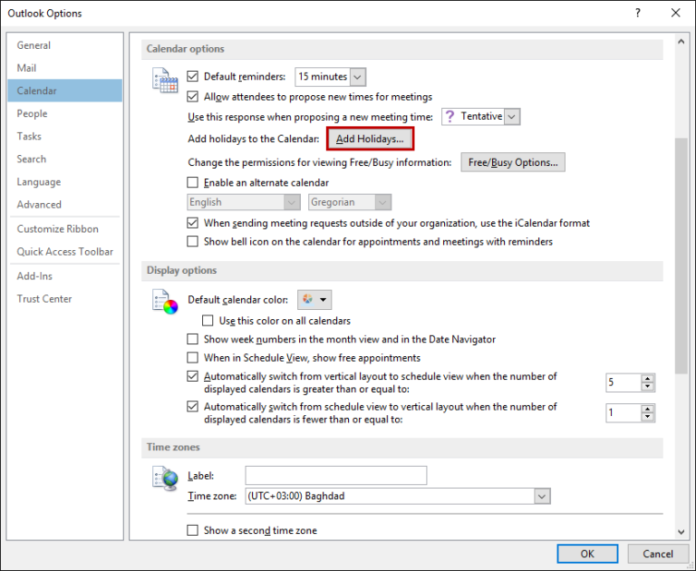Open the Time zone Baghdad dropdown
Viewport: 696px width, 571px height.
[x=542, y=497]
